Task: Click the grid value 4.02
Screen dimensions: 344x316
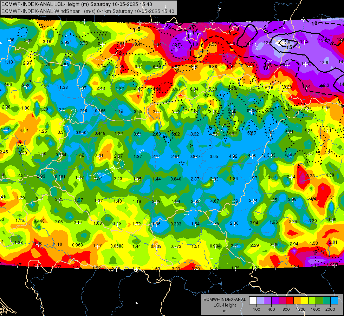Action: [x=24, y=131]
